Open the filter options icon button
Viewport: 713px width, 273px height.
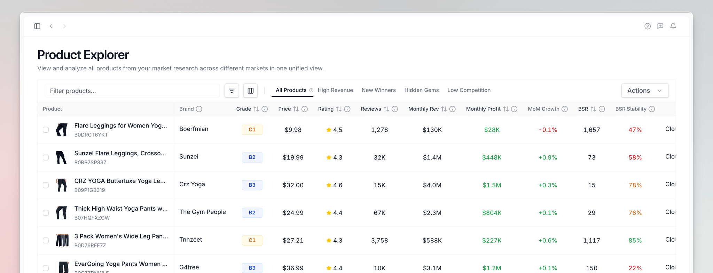click(x=232, y=91)
